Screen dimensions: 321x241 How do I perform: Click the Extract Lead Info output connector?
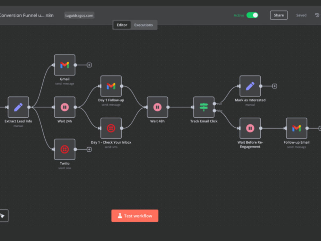pos(29,107)
